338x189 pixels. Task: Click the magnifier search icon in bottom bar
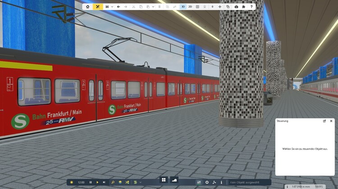(x=113, y=182)
